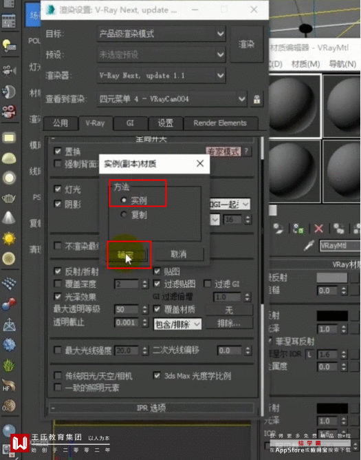This screenshot has width=361, height=460.
Task: Click the red V-Ray camera icon
Action: coord(9,111)
